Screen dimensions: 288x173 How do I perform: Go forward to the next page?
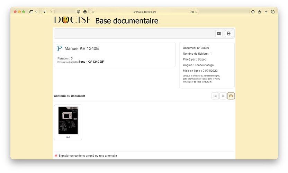point(51,12)
